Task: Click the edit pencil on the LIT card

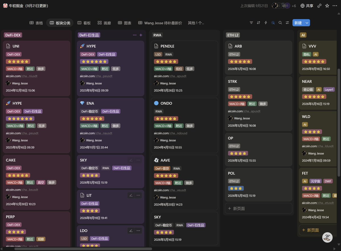Action: pos(131,195)
